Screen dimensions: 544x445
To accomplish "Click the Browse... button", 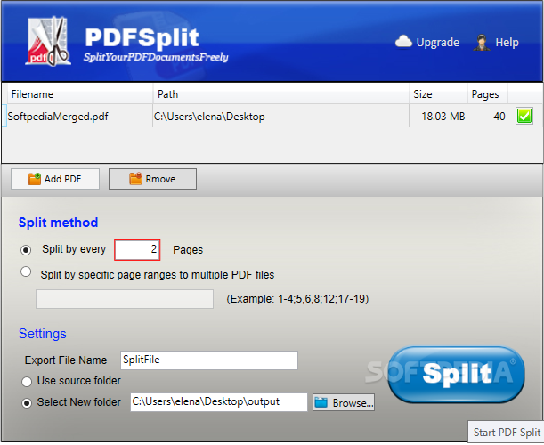I will tap(344, 402).
